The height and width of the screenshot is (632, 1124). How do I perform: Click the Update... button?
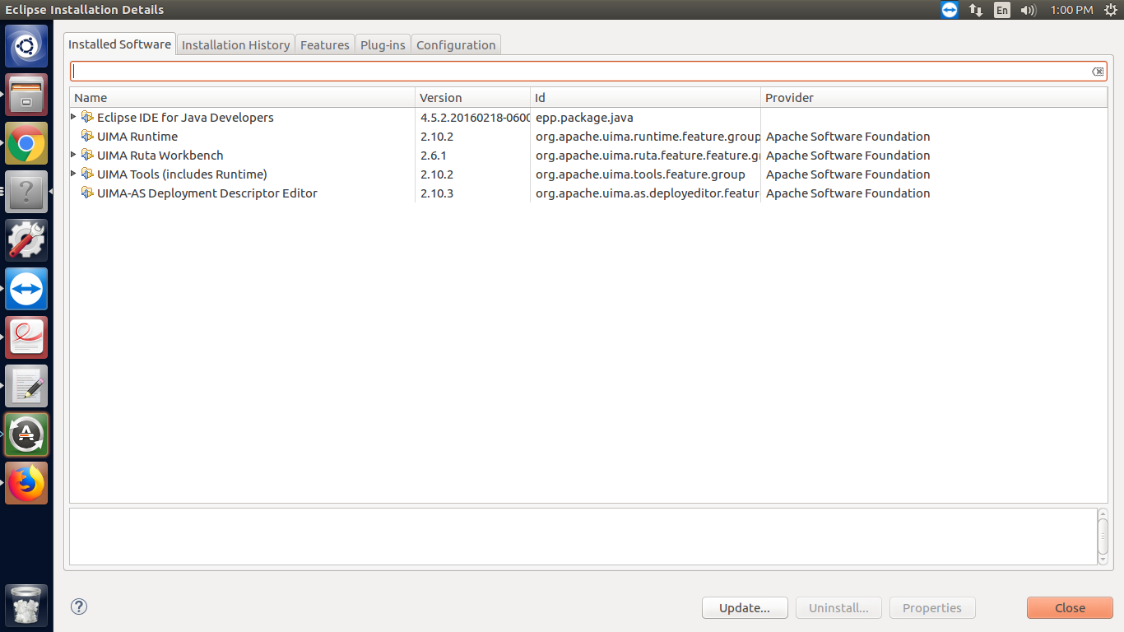(x=745, y=608)
